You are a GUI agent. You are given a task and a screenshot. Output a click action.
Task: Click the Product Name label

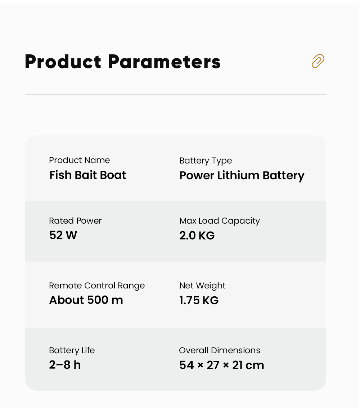[x=79, y=160]
